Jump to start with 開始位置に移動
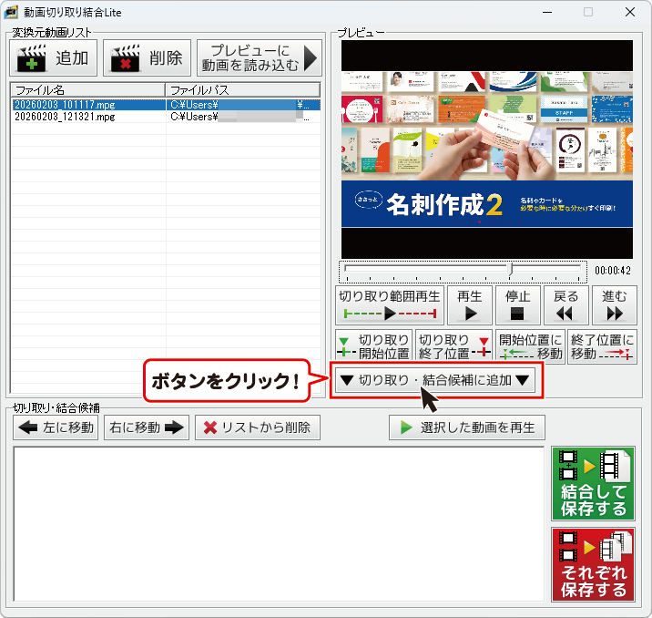Image resolution: width=652 pixels, height=618 pixels. 530,347
